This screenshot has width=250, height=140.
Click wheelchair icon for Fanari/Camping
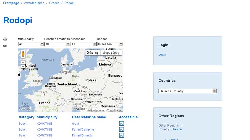pyautogui.click(x=121, y=129)
